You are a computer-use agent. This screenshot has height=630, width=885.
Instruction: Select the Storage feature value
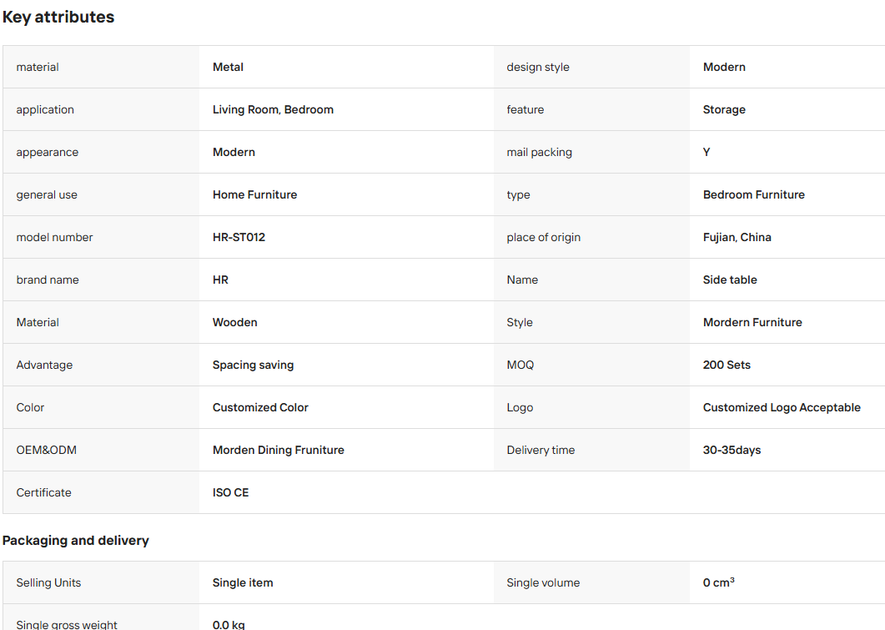724,110
